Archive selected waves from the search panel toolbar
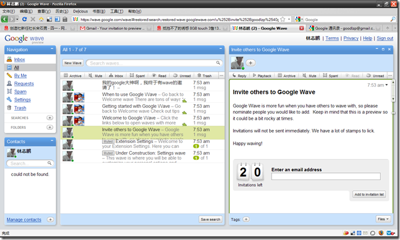 (72, 76)
